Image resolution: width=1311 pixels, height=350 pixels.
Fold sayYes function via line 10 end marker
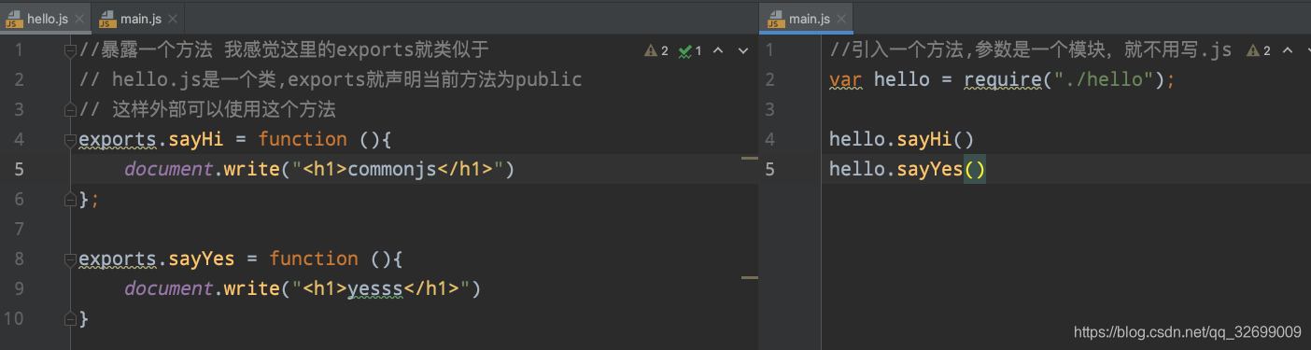[70, 318]
